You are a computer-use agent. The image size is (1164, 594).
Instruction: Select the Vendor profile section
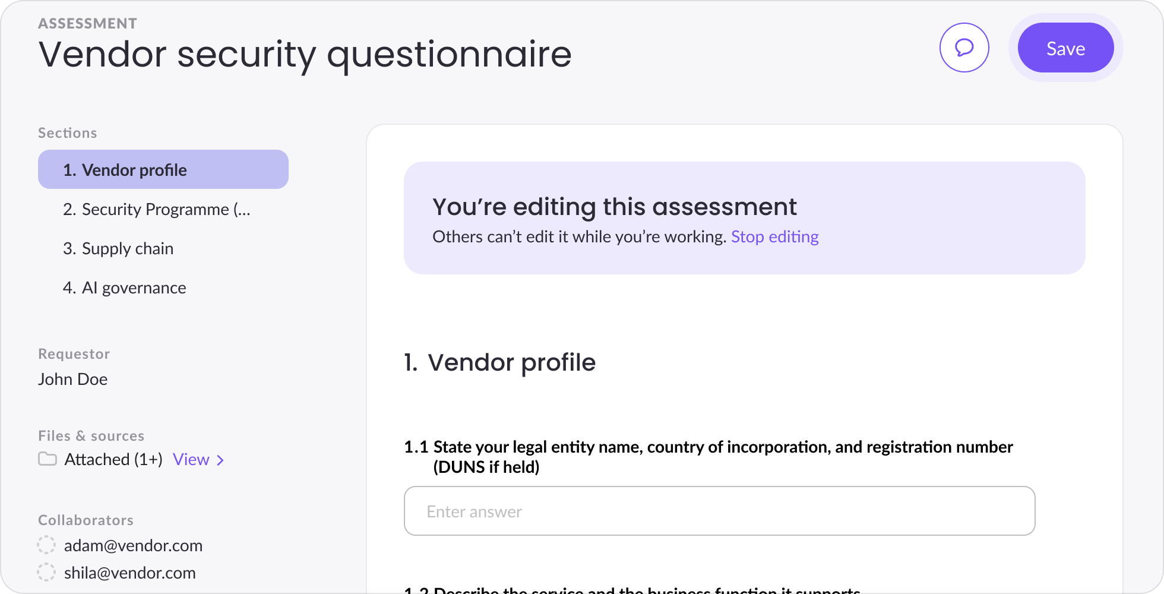click(163, 169)
